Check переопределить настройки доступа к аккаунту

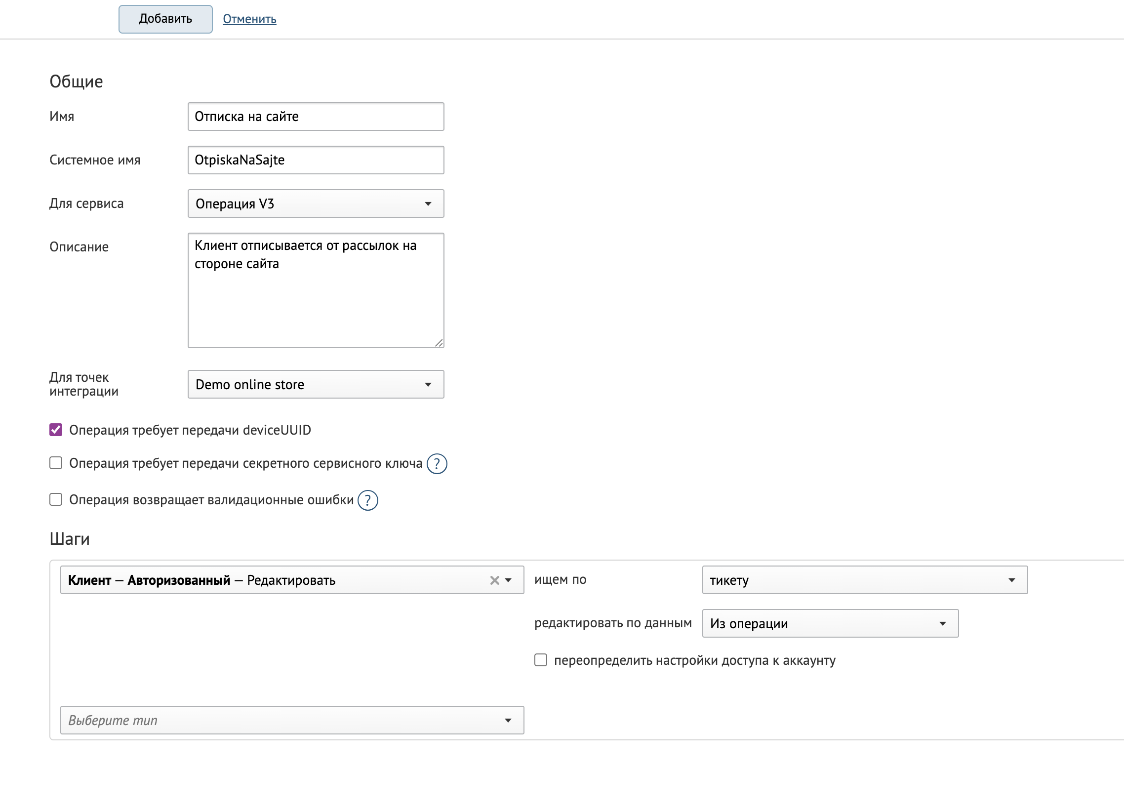click(x=541, y=660)
